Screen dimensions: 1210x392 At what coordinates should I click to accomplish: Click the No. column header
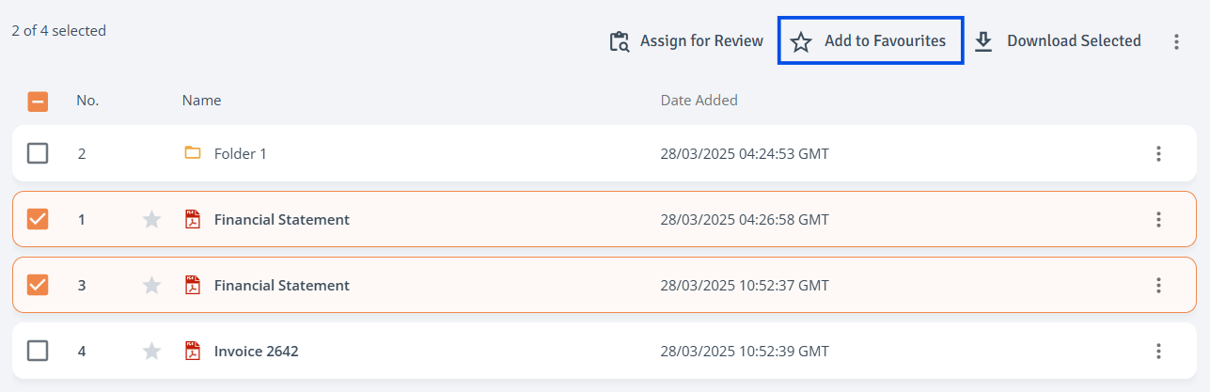[87, 100]
